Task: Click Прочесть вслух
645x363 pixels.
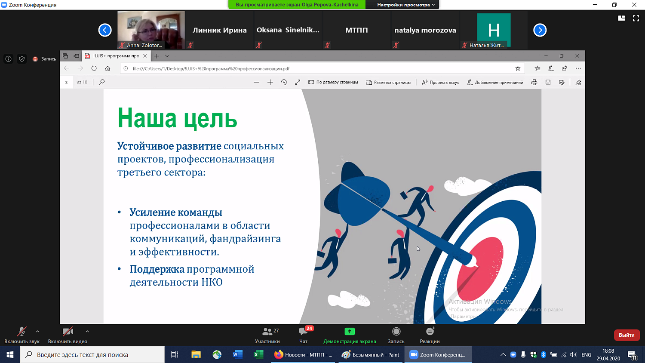Action: point(440,82)
